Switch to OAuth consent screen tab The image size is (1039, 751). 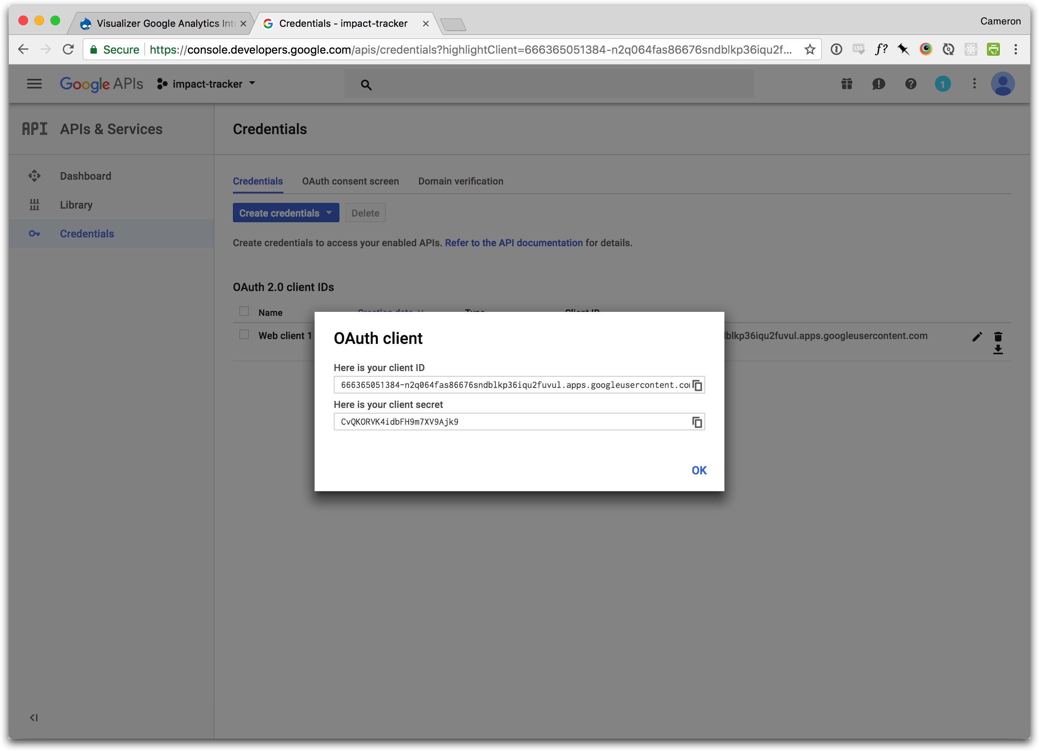click(x=350, y=181)
